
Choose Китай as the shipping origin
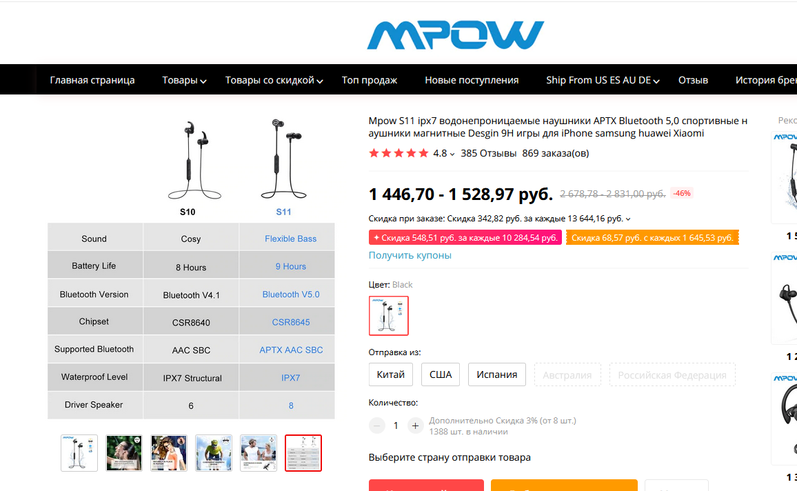tap(390, 374)
